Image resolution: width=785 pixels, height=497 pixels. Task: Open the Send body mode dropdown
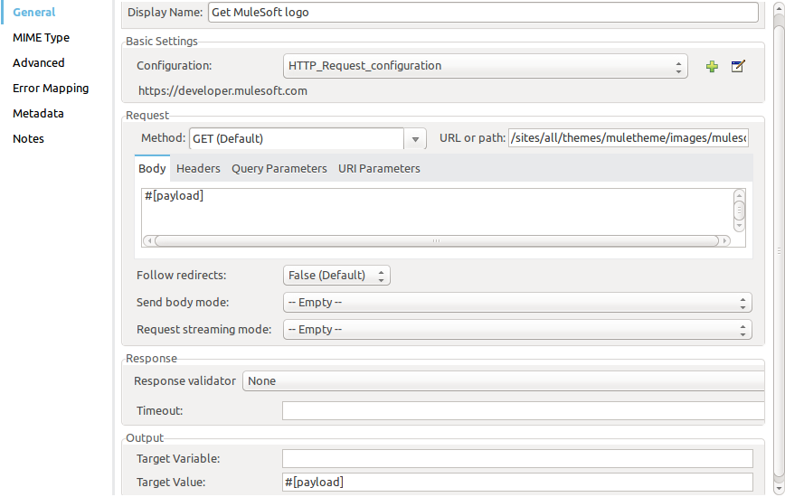point(517,303)
